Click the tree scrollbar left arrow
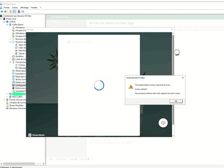This screenshot has height=168, width=224. (1, 163)
